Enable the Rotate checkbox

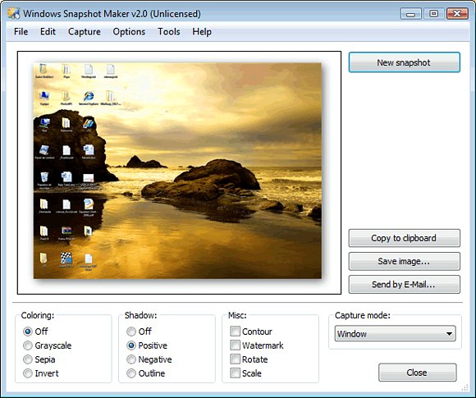click(235, 359)
